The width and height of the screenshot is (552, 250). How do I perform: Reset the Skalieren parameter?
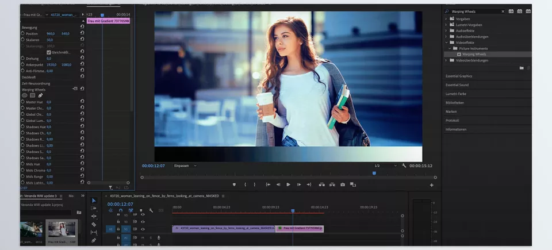(82, 40)
